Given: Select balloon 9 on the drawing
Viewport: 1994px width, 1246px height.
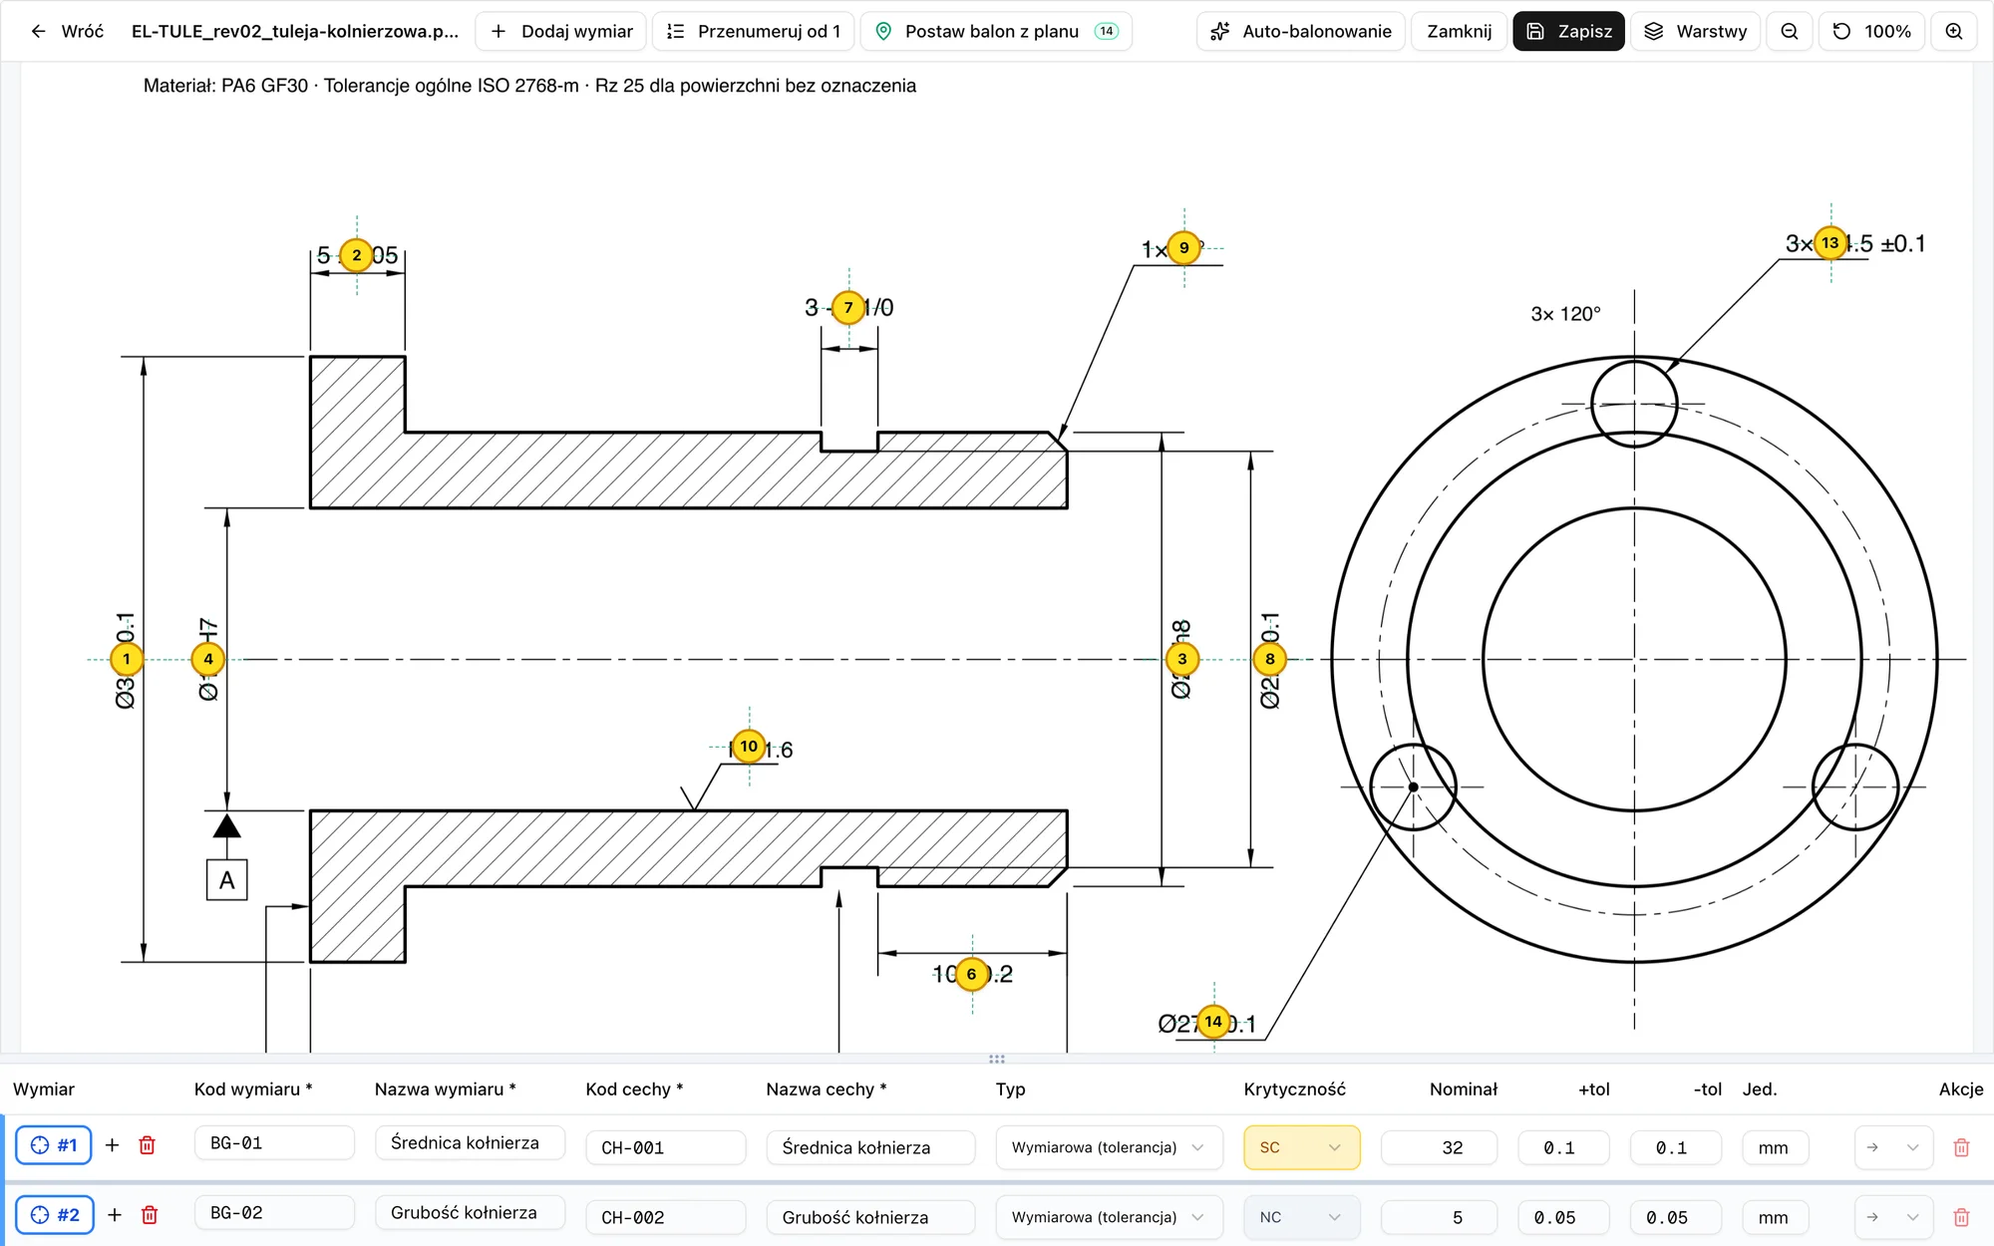Looking at the screenshot, I should 1184,247.
